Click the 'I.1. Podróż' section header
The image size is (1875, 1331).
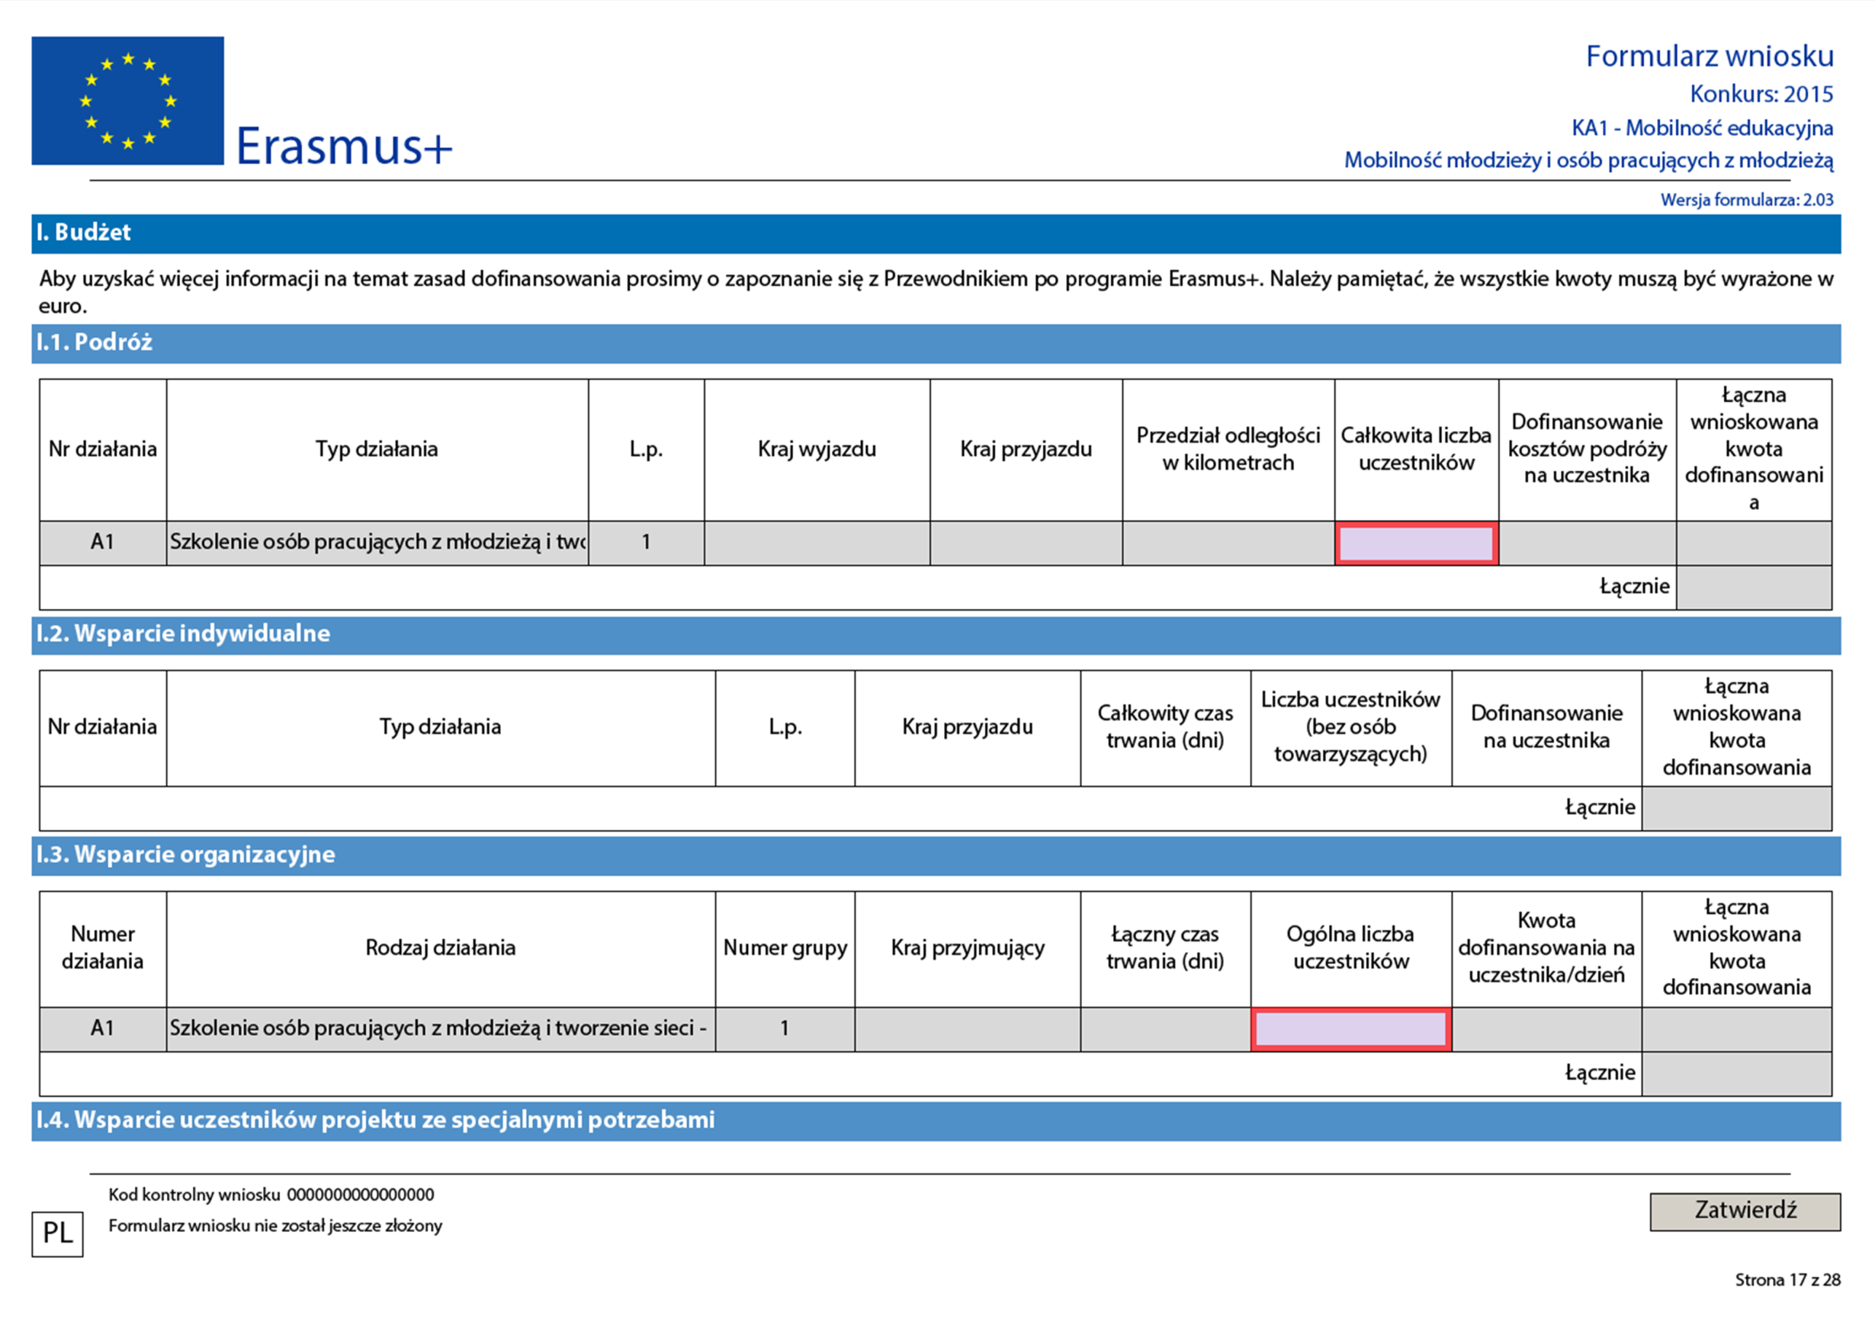point(935,344)
